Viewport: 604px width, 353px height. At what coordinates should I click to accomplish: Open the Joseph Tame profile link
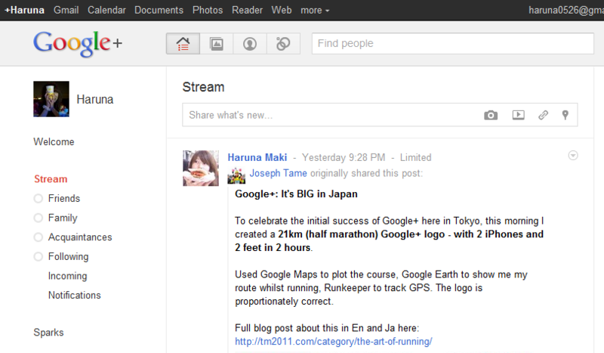tap(278, 173)
